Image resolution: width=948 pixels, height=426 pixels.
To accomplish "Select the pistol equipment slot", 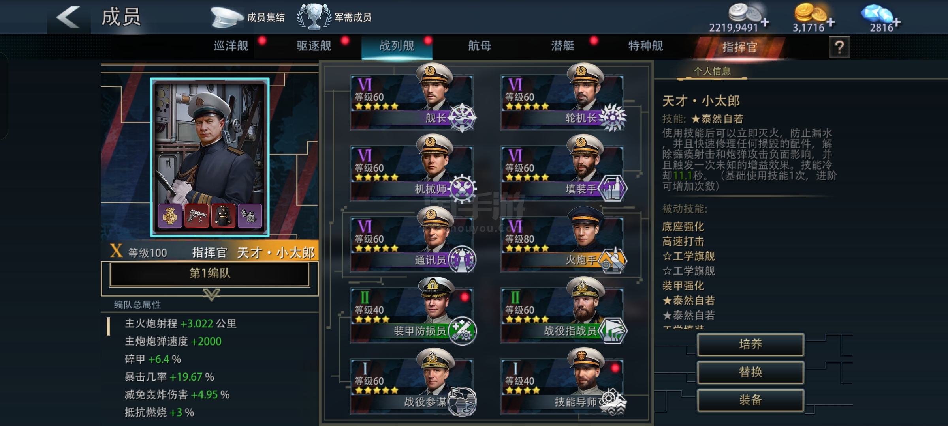I will 197,216.
